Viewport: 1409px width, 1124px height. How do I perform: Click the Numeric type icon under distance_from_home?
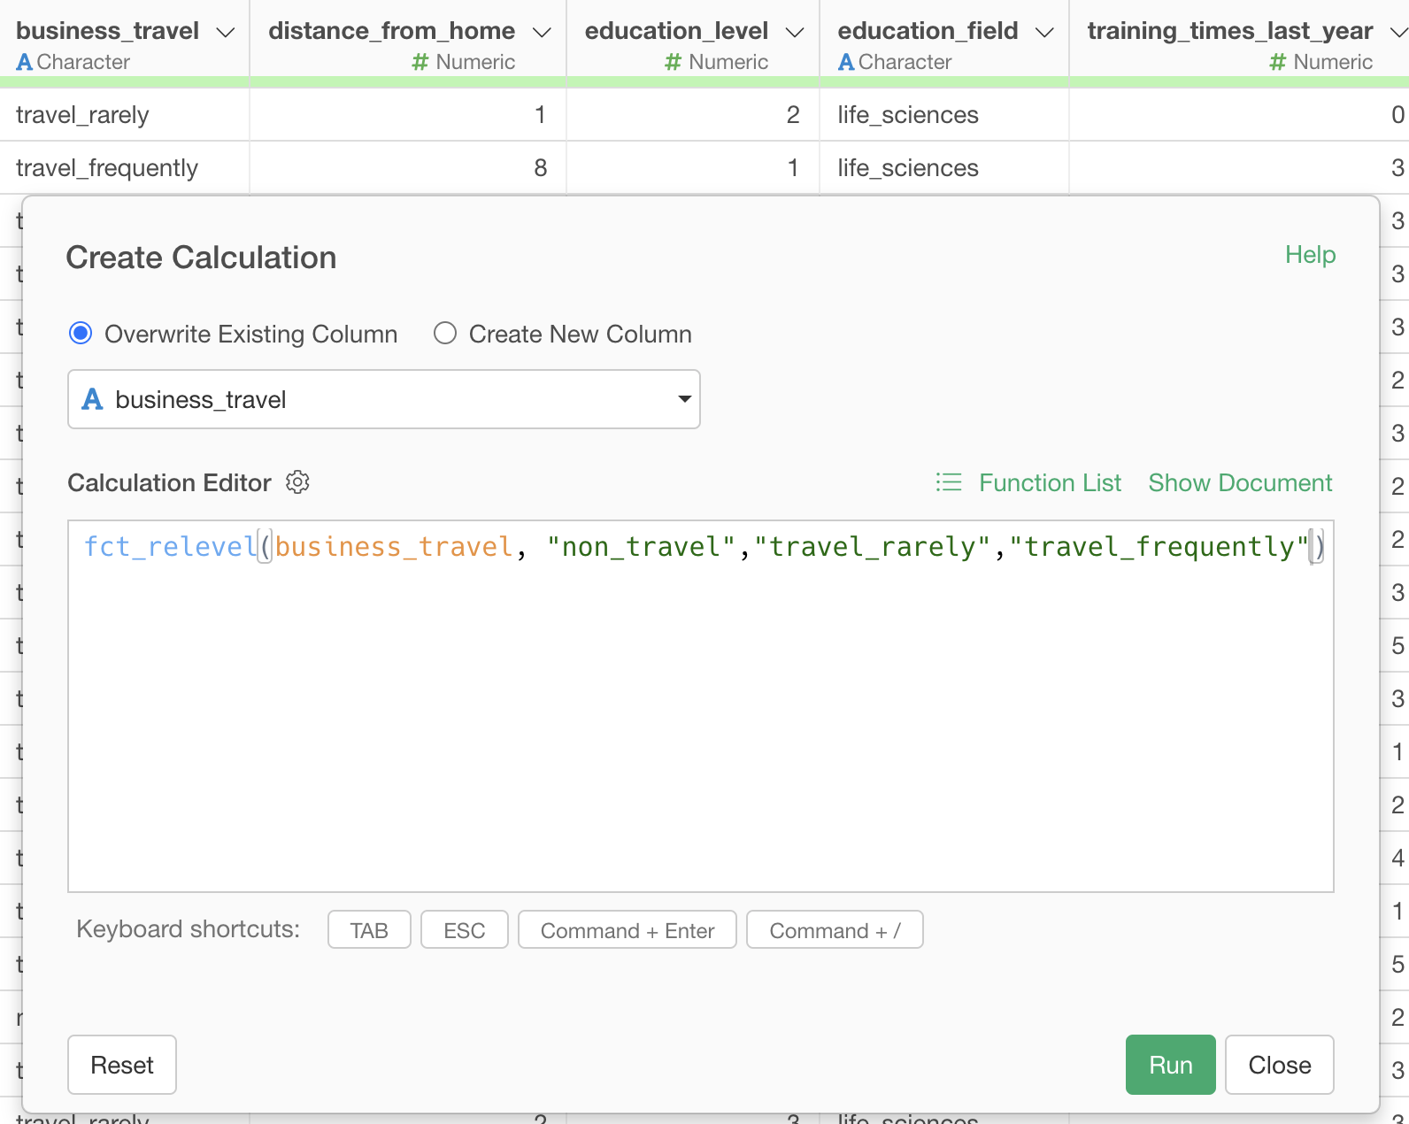pyautogui.click(x=420, y=62)
